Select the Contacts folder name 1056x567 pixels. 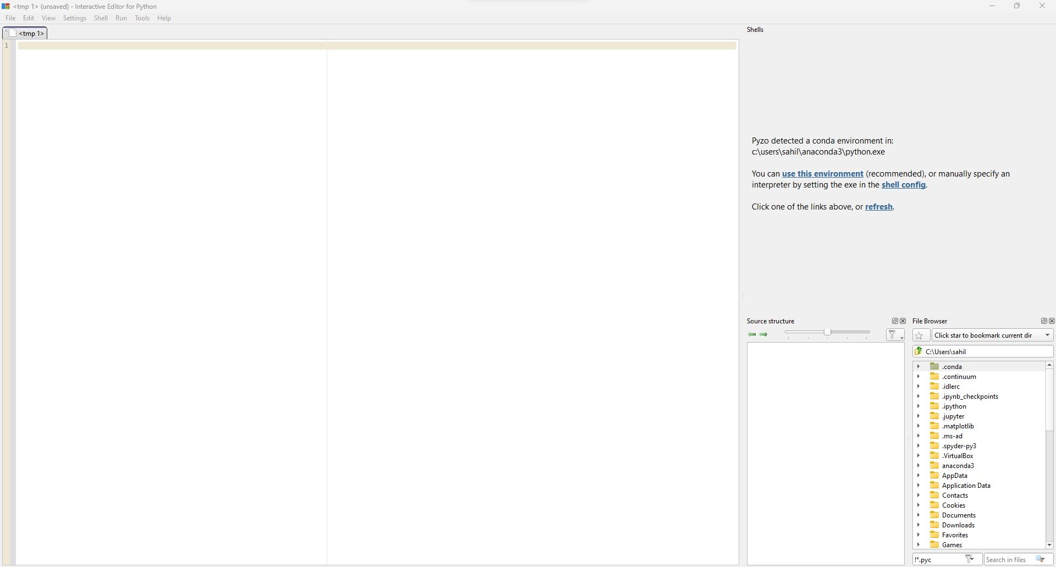tap(955, 496)
